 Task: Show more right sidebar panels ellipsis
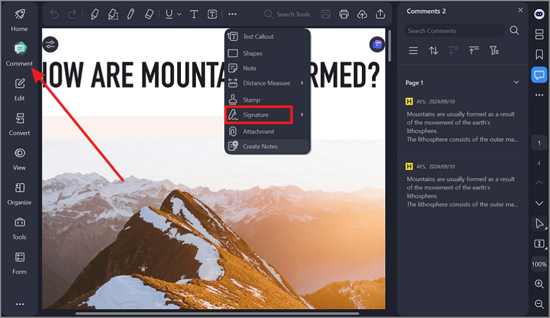[539, 95]
